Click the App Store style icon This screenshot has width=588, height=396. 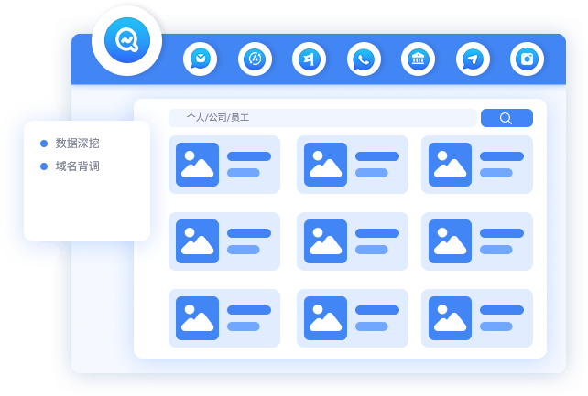255,59
